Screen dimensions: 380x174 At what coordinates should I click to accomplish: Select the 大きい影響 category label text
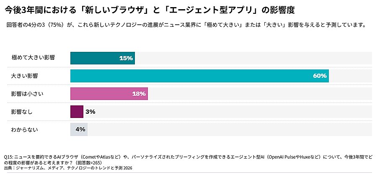[25, 76]
